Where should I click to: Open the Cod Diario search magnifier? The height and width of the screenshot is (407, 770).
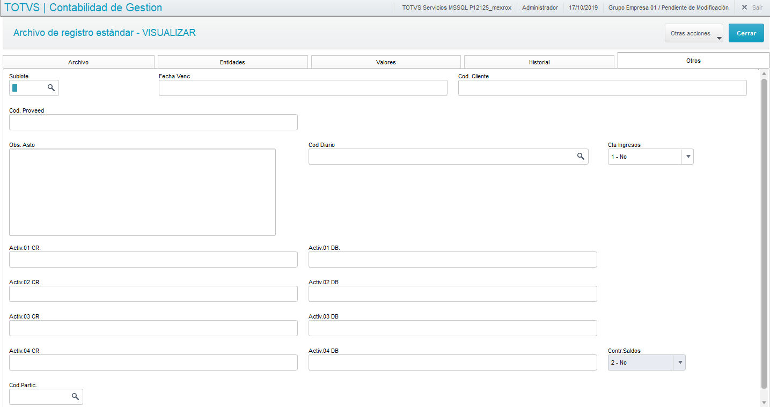coord(581,156)
